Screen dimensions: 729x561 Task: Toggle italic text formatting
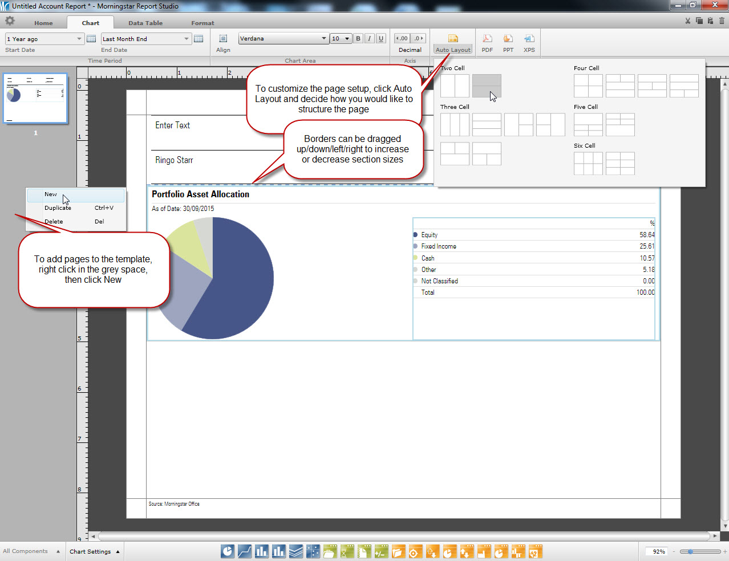[x=370, y=39]
